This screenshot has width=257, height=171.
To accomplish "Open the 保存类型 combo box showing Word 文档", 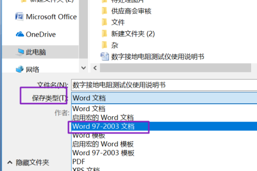I will coord(164,98).
